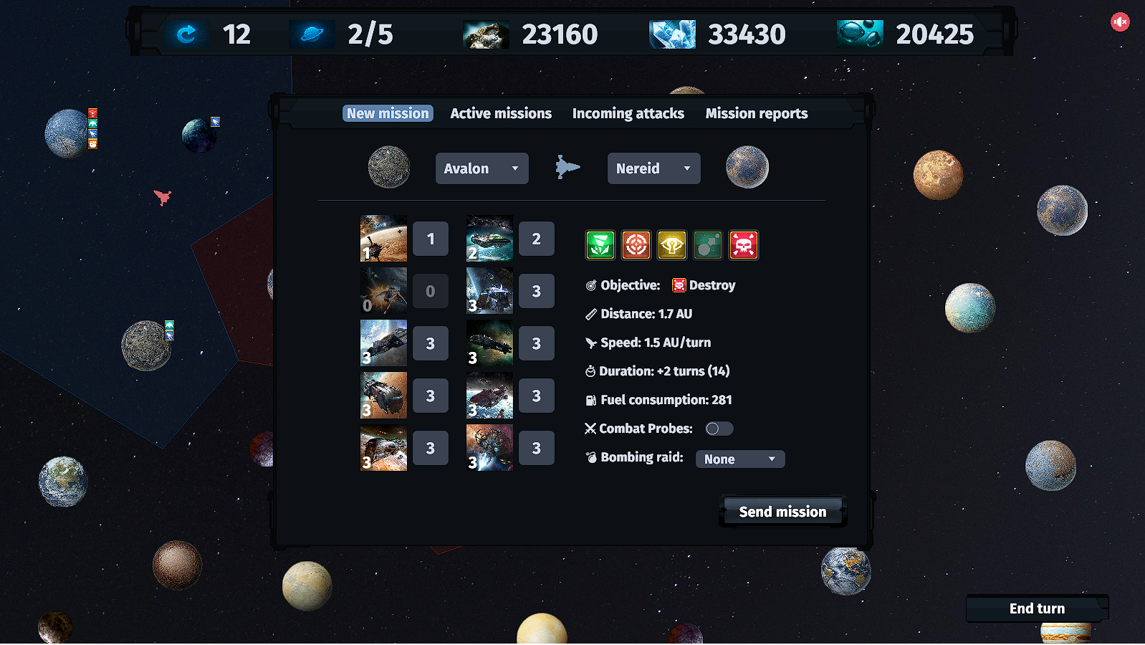Select the green colonize objective icon
The height and width of the screenshot is (645, 1145).
600,245
